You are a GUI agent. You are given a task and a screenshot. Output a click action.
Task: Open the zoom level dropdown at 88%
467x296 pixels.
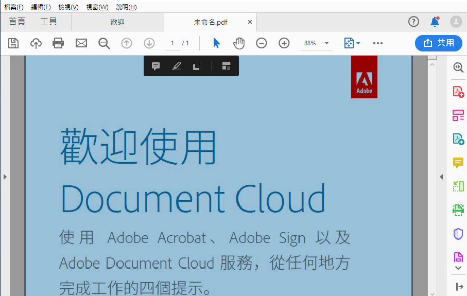tap(326, 43)
